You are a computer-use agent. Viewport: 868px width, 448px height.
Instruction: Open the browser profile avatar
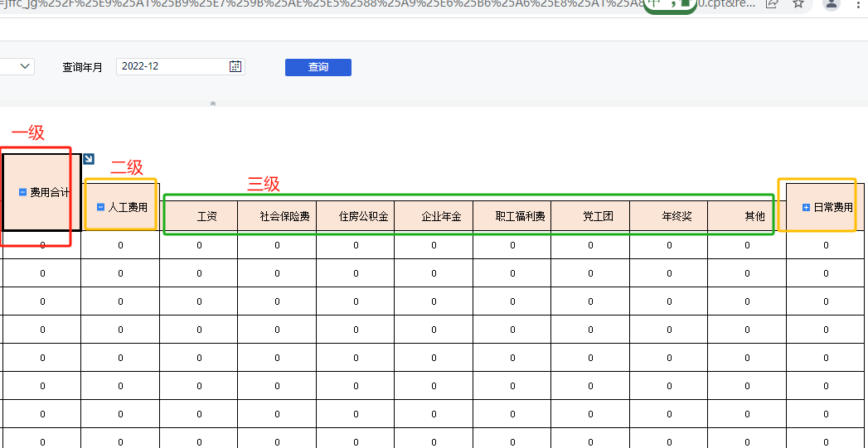[x=832, y=3]
